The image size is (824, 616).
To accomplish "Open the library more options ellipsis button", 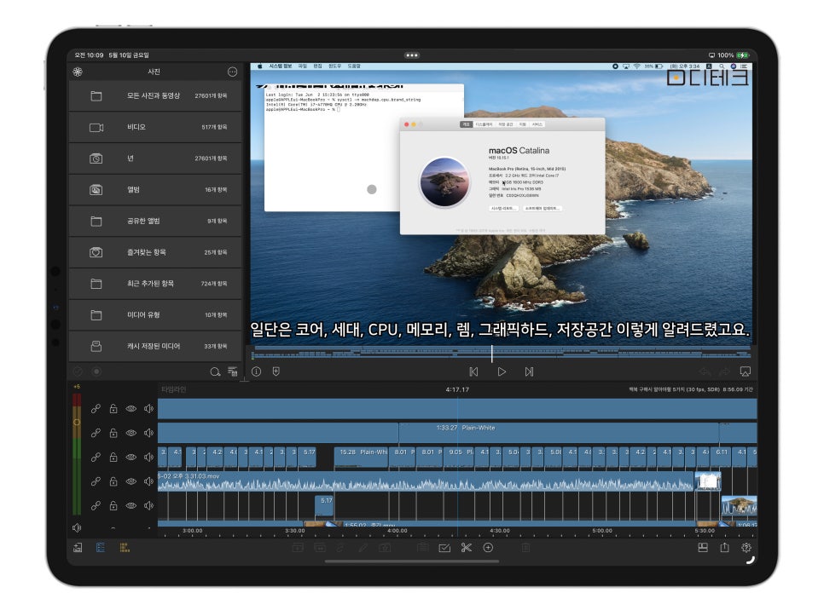I will coord(232,72).
